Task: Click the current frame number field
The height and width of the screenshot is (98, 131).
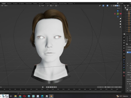Action: 100,87
